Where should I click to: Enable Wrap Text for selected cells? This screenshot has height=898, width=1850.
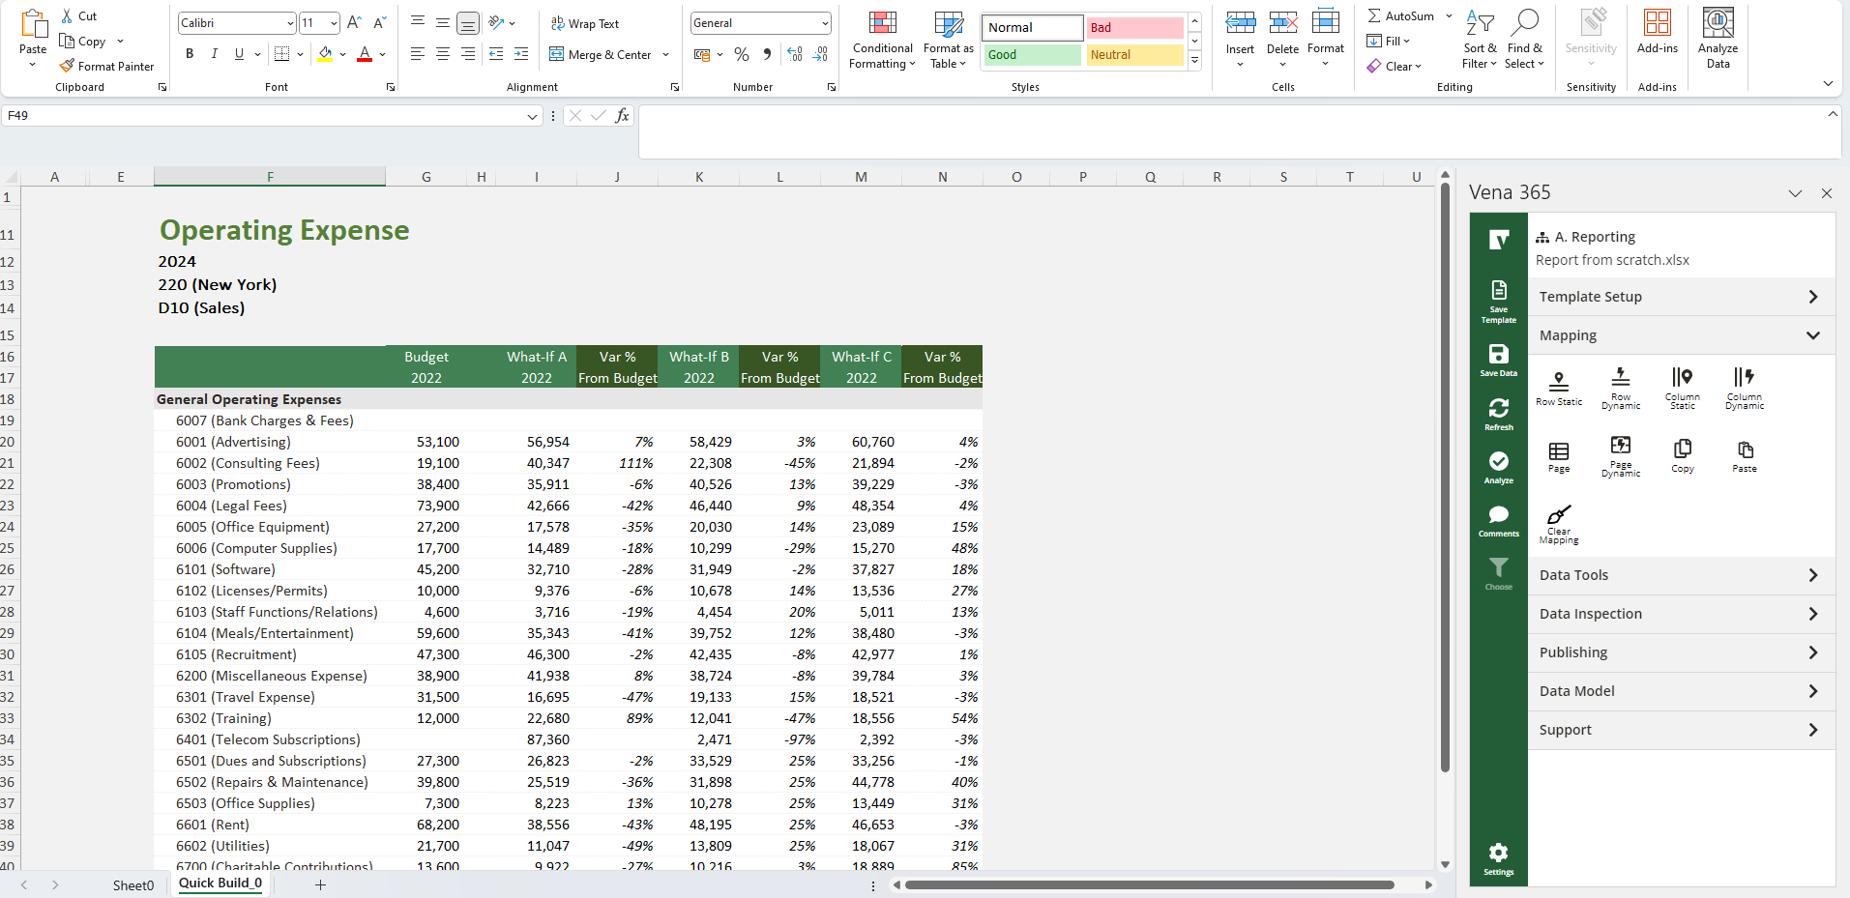click(585, 22)
